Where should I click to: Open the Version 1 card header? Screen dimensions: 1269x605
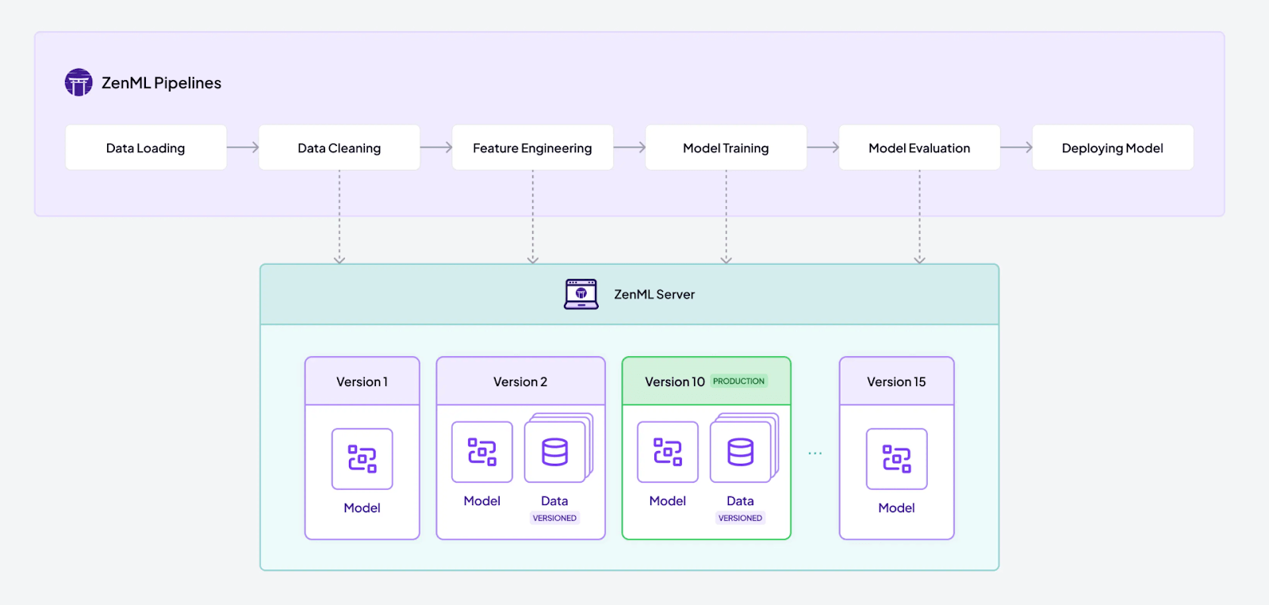click(x=362, y=381)
